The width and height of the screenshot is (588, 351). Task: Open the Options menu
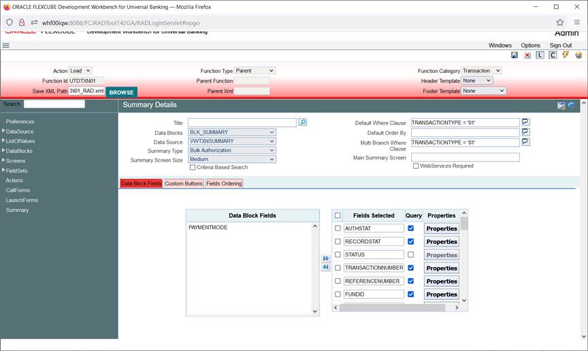pyautogui.click(x=531, y=46)
